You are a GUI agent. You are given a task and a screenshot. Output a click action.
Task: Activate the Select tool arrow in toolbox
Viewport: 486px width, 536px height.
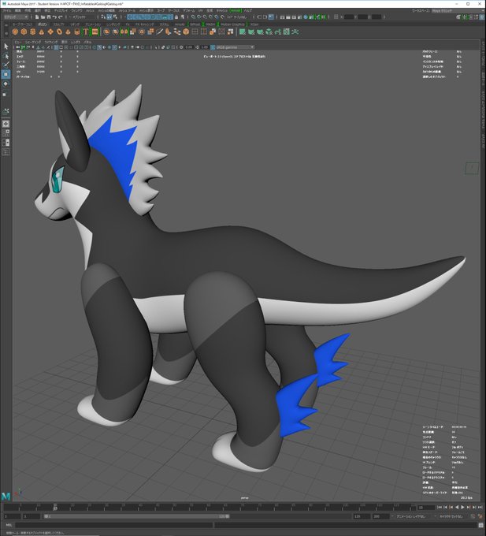[x=6, y=47]
